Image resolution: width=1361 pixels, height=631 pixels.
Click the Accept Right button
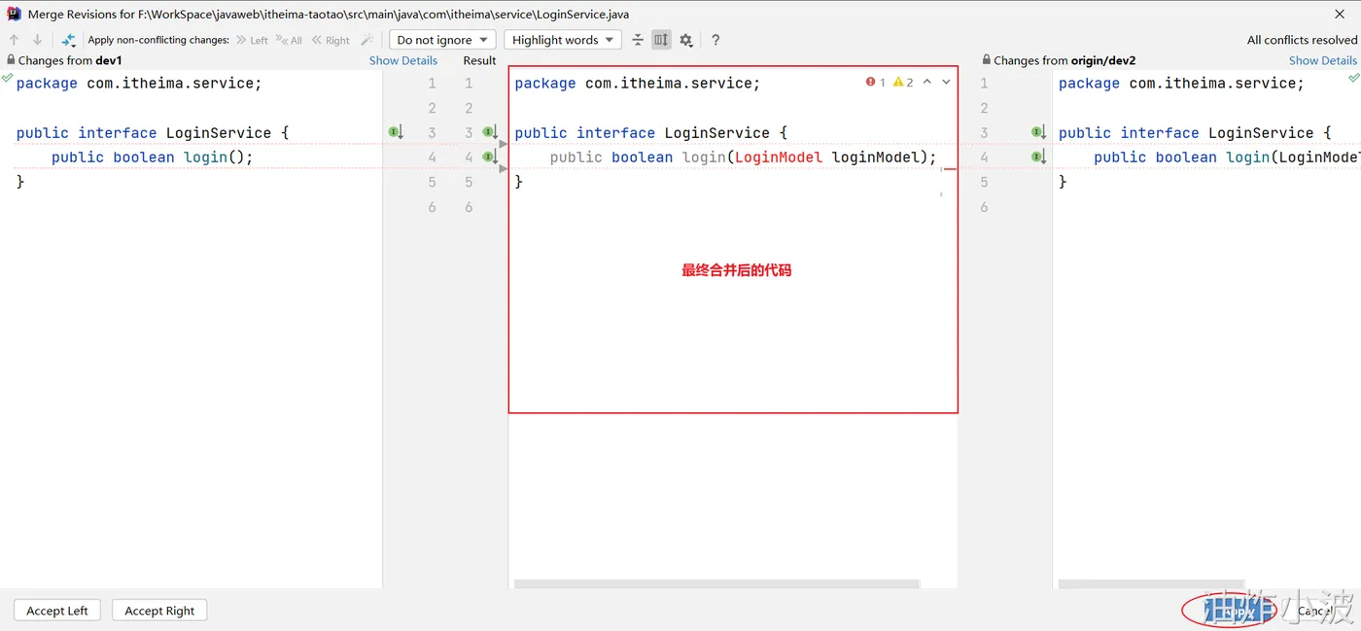159,611
